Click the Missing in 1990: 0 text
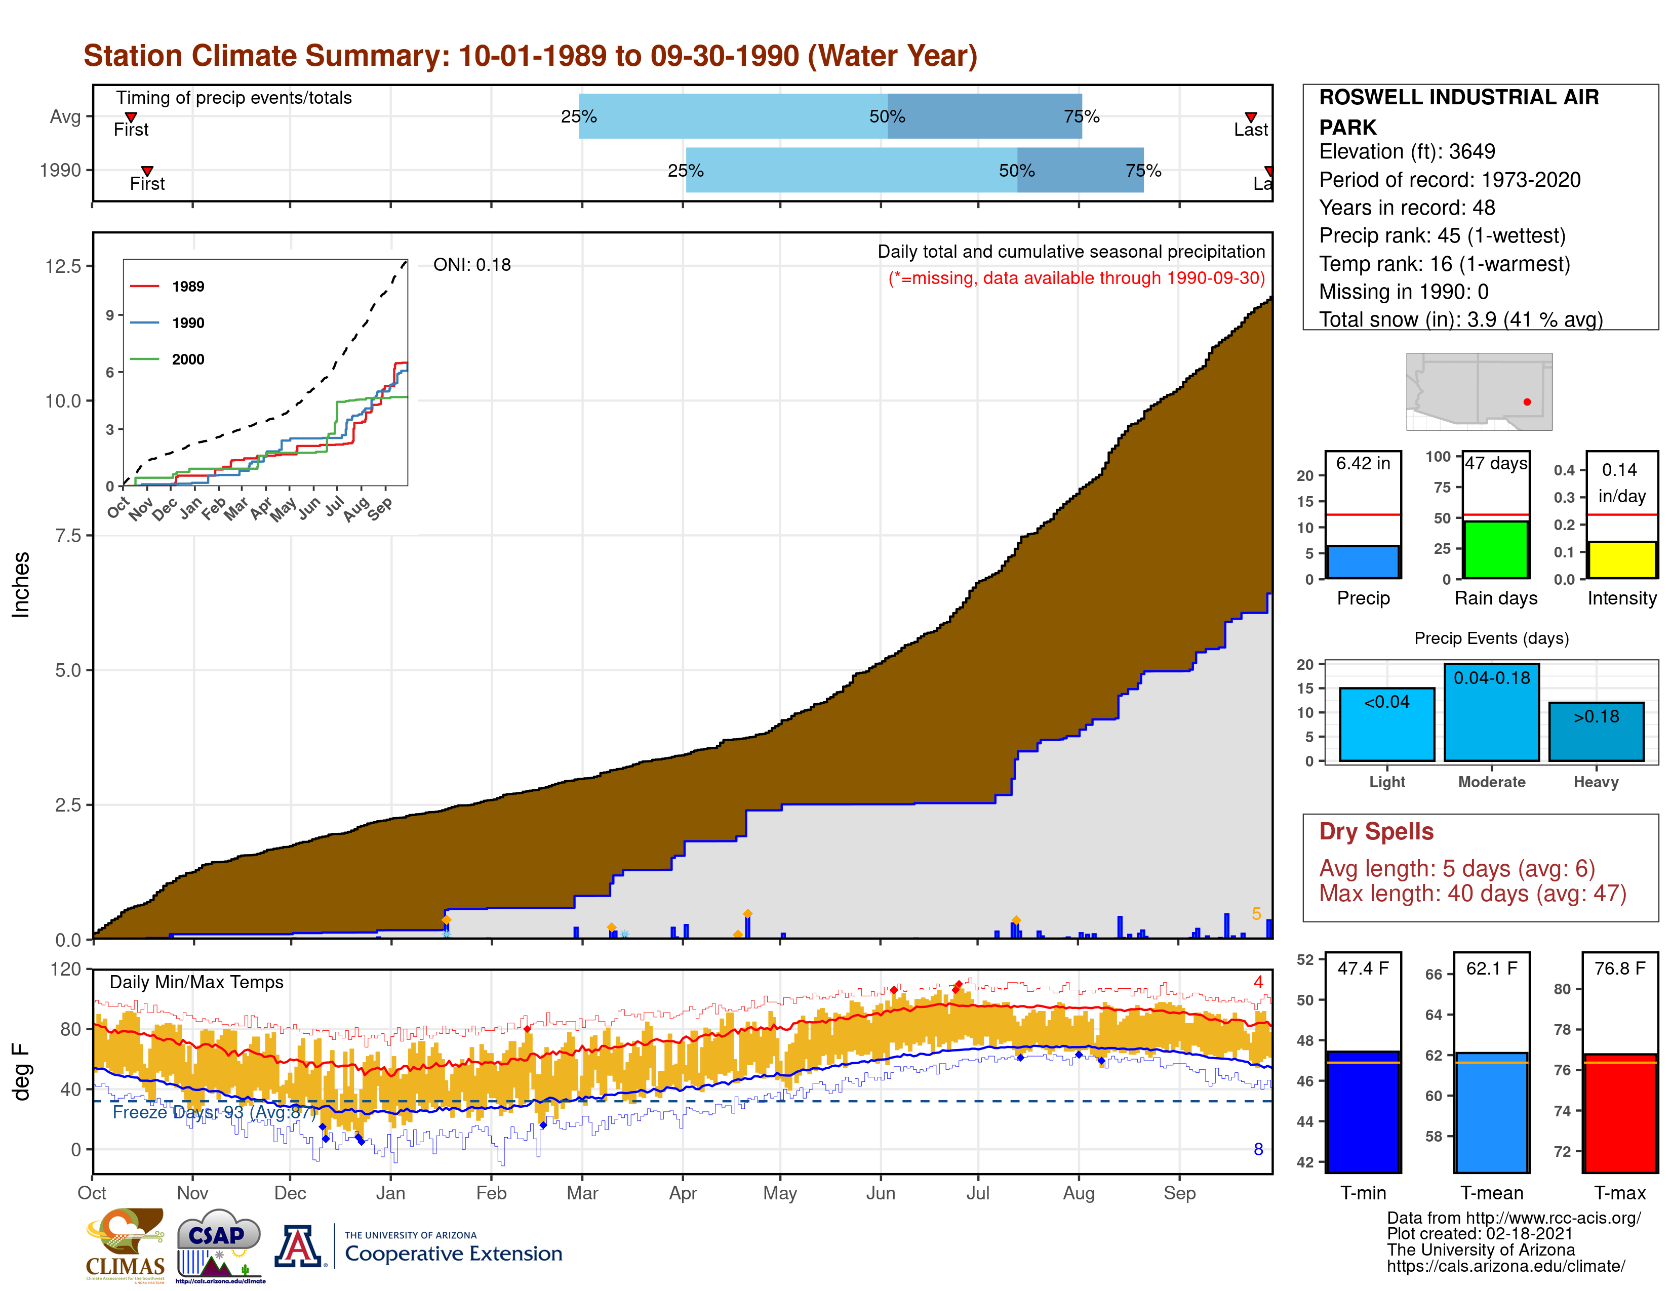This screenshot has height=1291, width=1671. [1404, 292]
